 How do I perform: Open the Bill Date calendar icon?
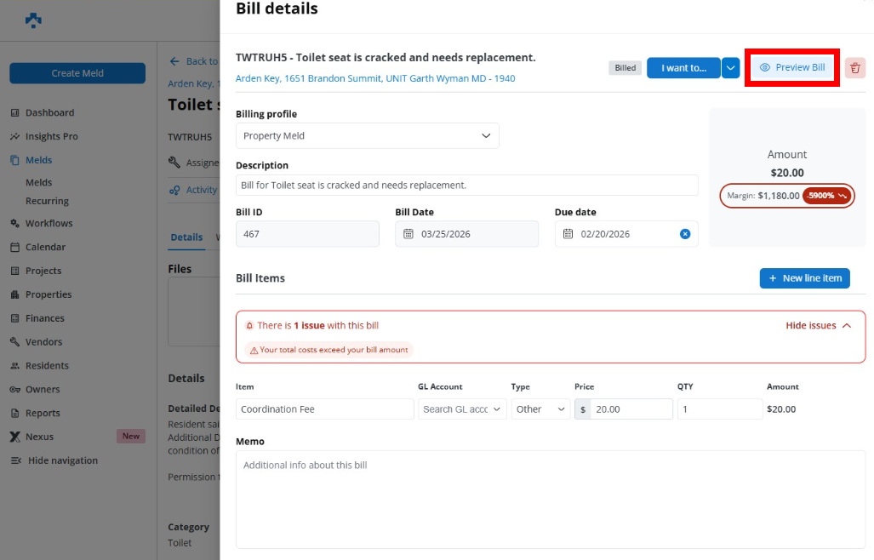[x=408, y=234]
